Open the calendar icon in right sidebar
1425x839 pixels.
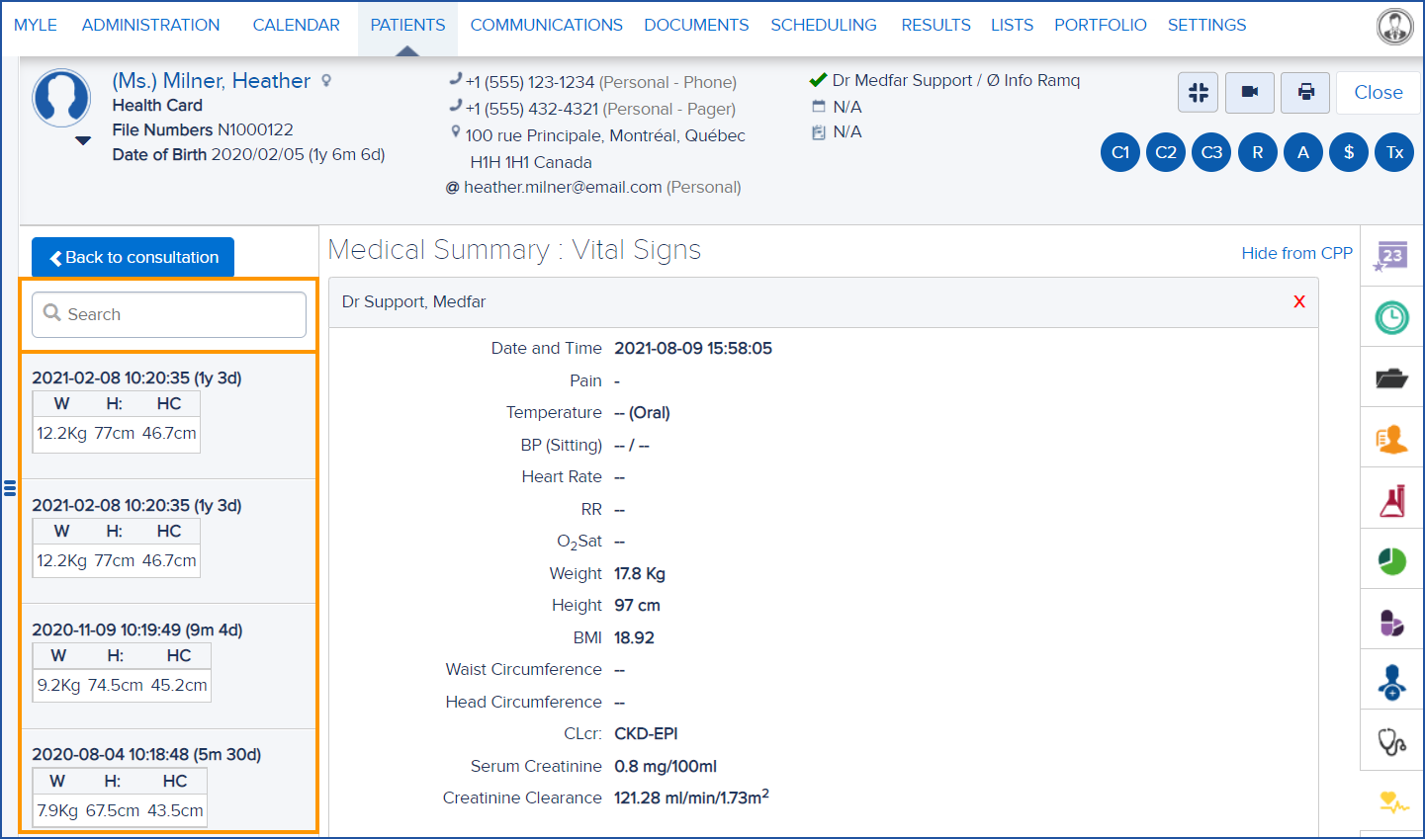coord(1391,257)
